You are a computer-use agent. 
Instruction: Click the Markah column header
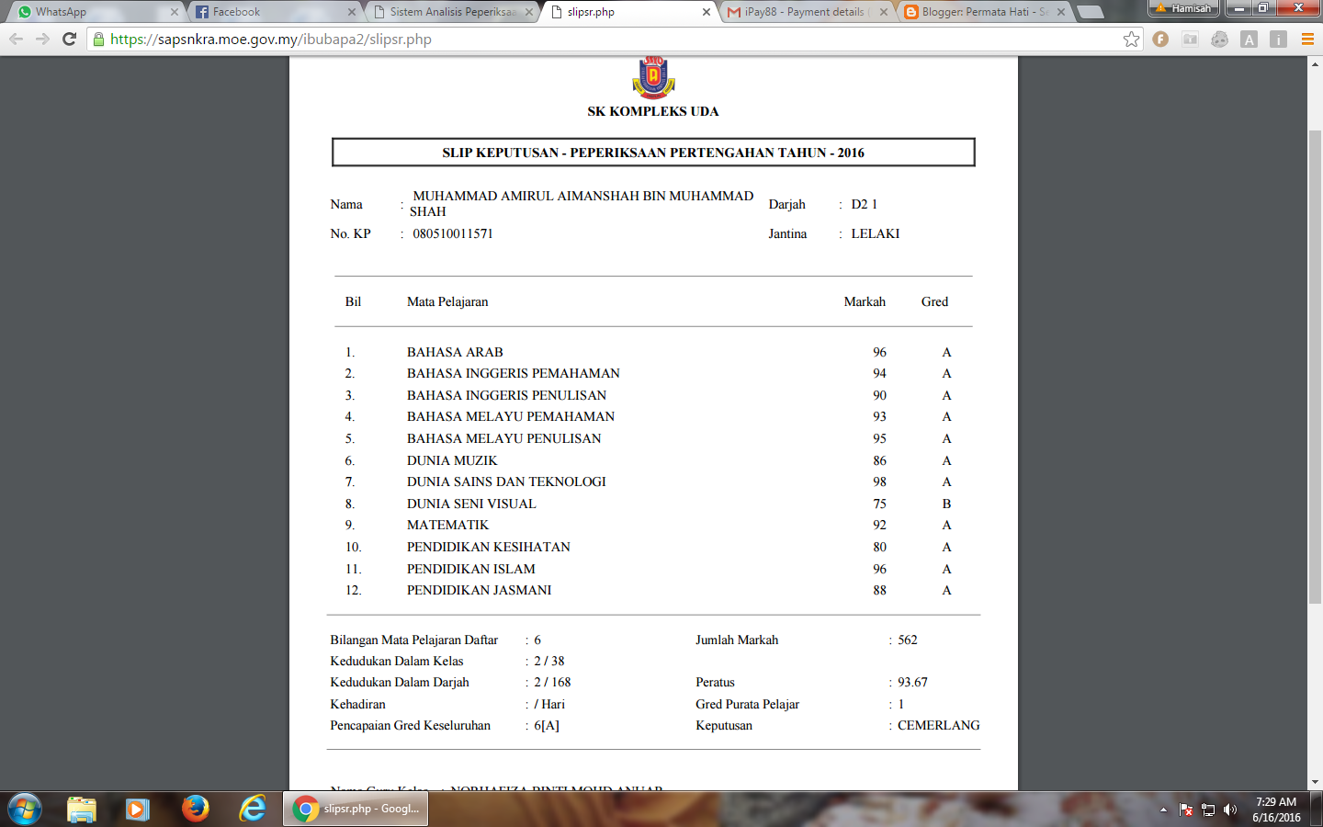point(865,301)
